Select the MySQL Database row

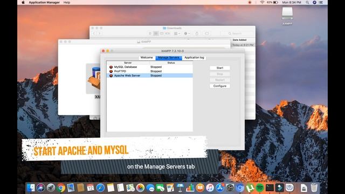click(x=150, y=67)
